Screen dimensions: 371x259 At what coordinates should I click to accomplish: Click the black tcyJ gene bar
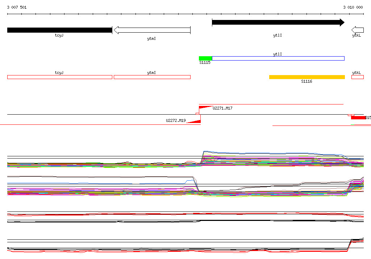click(x=60, y=30)
